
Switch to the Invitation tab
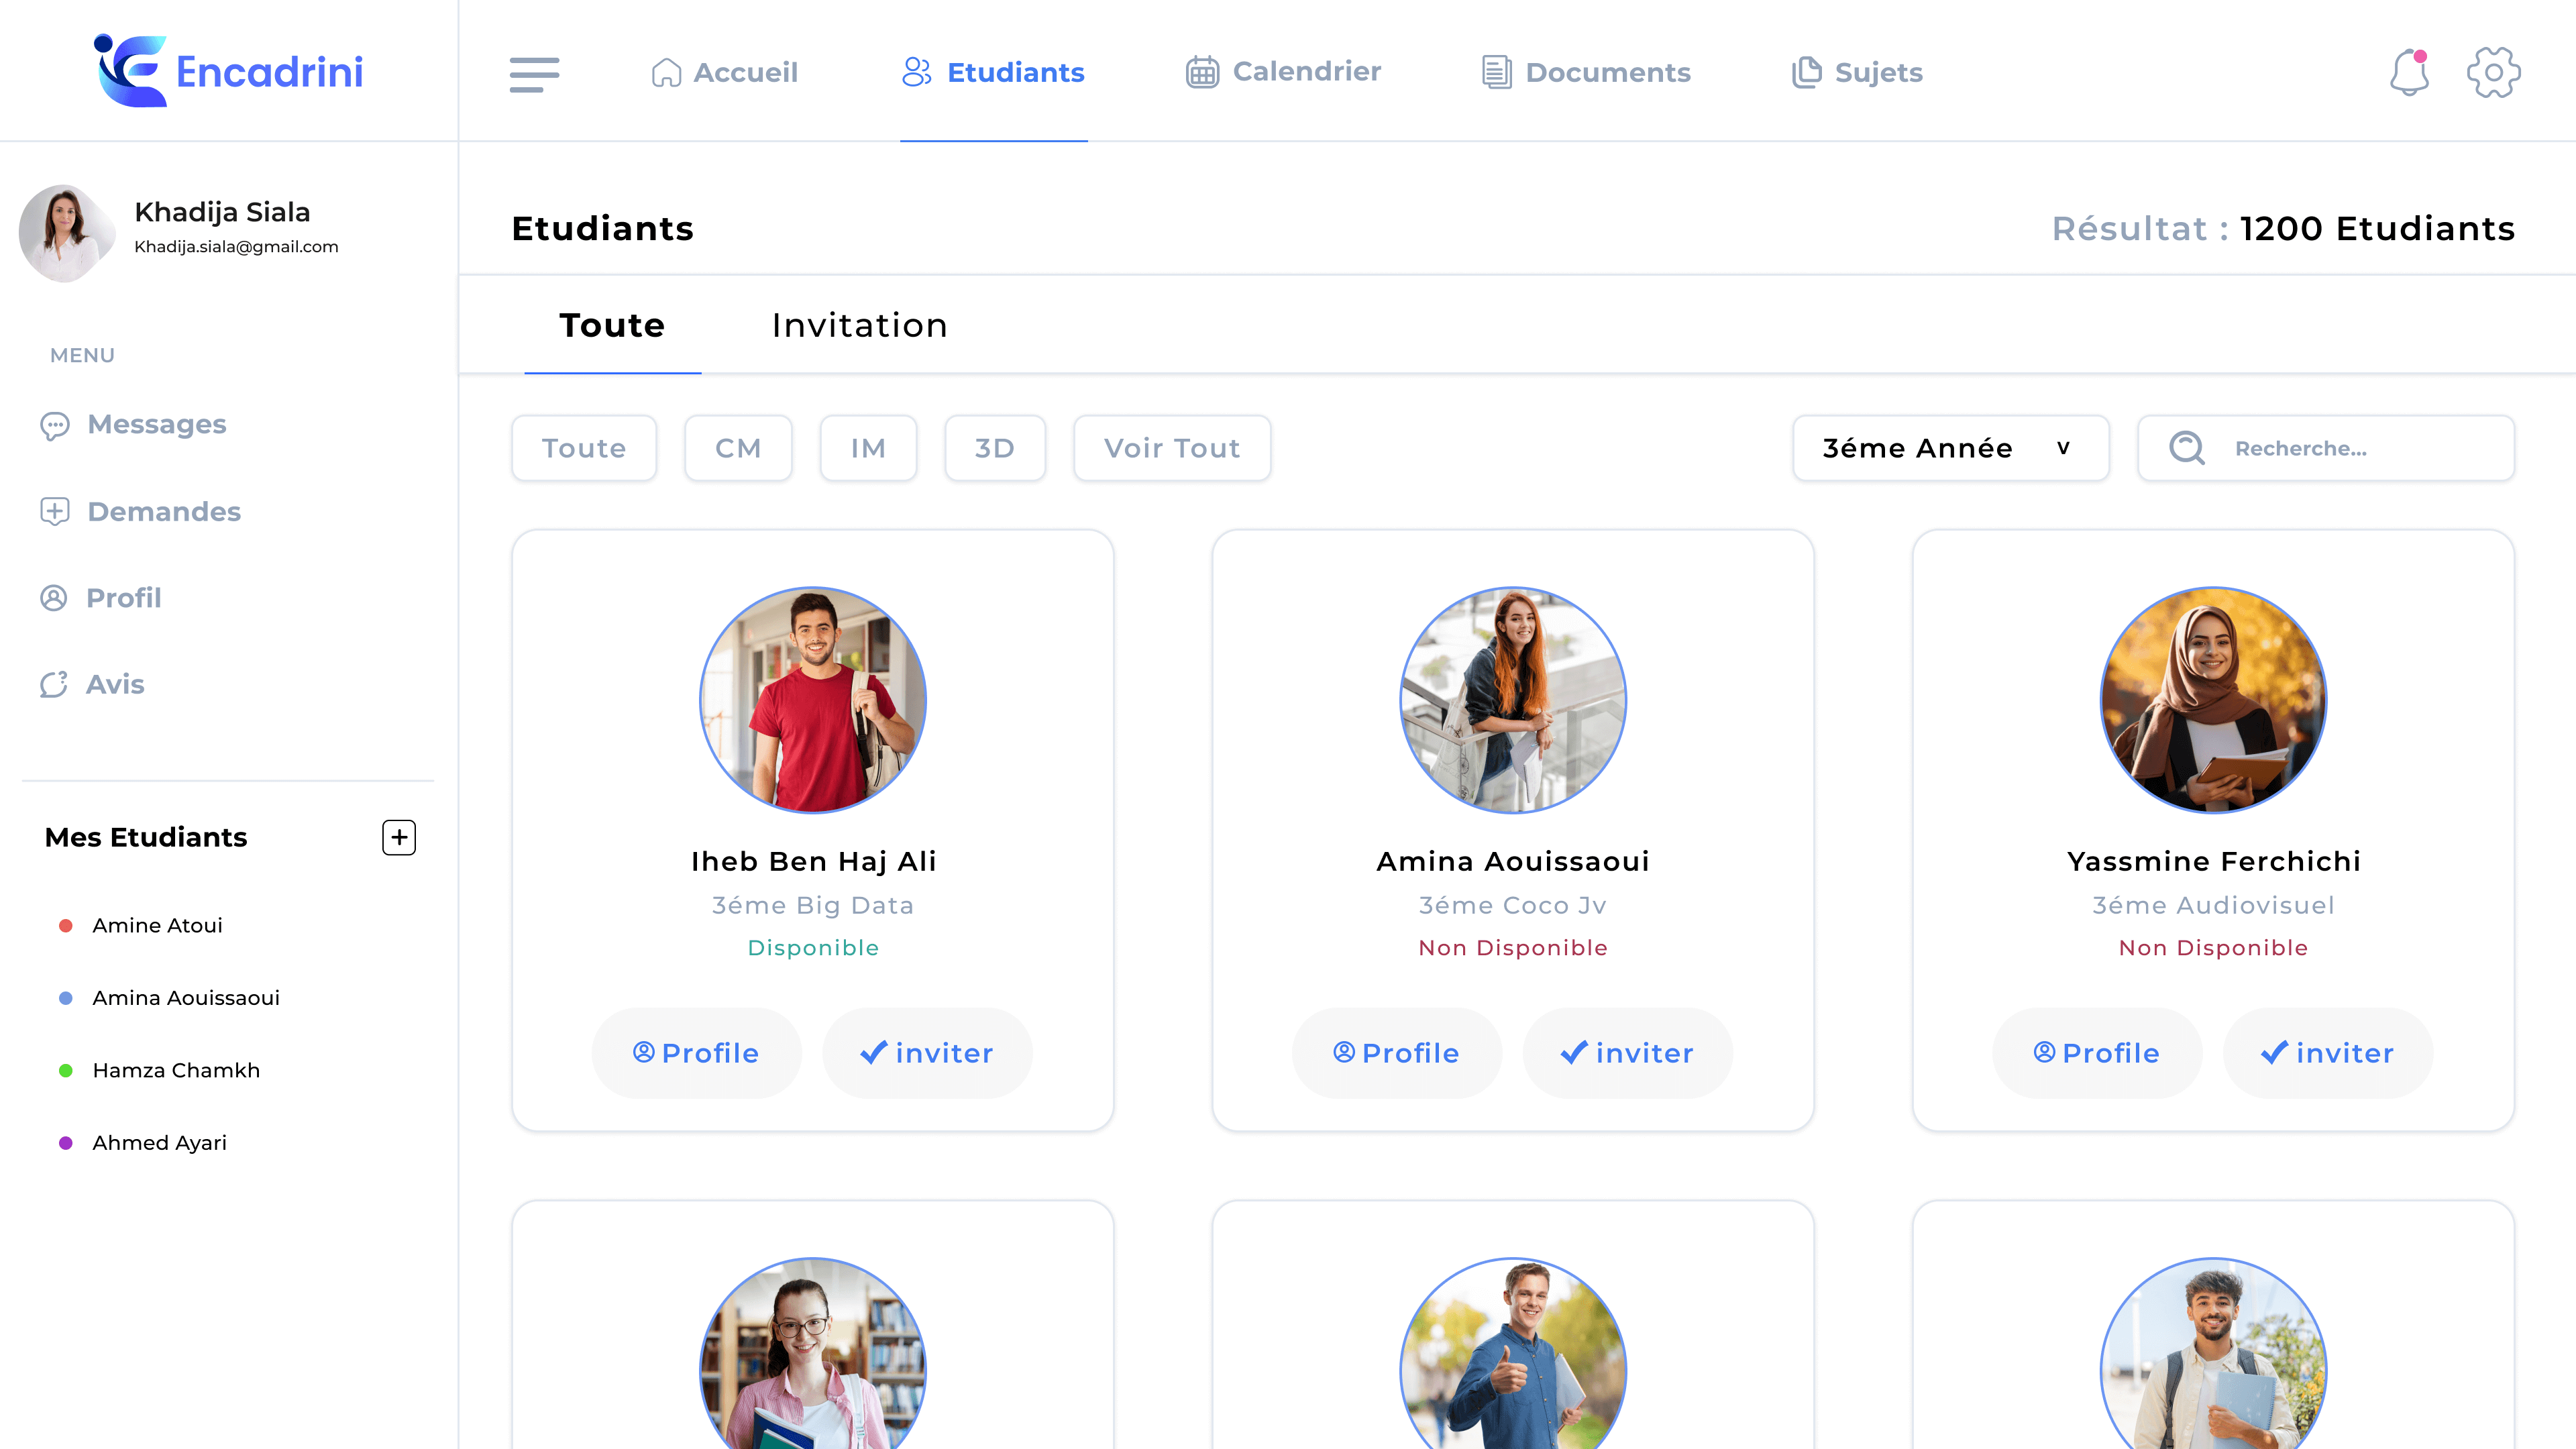tap(860, 326)
